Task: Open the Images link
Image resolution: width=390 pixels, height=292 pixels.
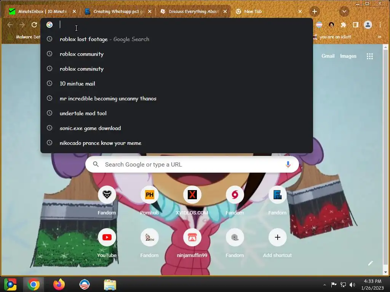Action: (x=348, y=56)
